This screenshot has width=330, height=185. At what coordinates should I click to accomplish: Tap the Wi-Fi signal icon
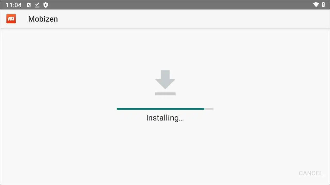(316, 5)
